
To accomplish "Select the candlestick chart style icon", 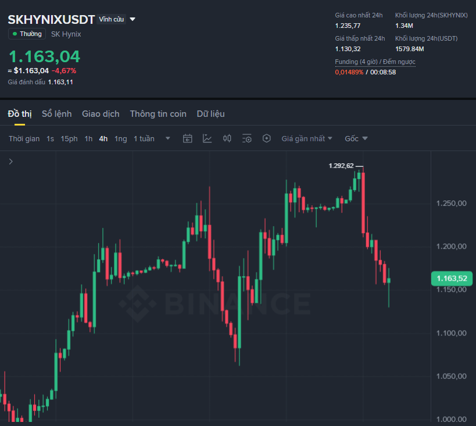I will click(227, 139).
